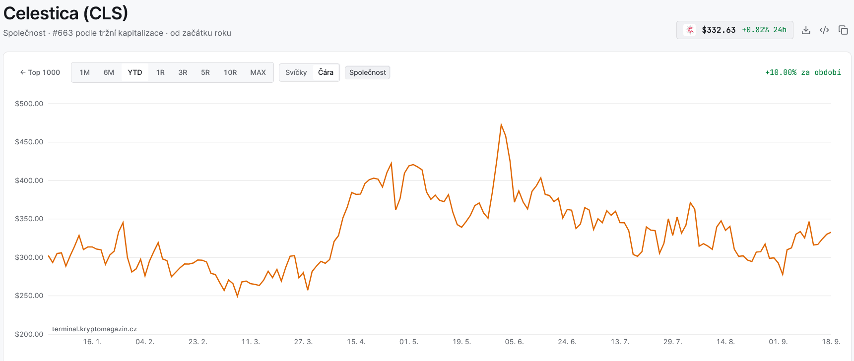Switch chart to Čára line view
Screen dimensions: 854x361
coord(326,72)
